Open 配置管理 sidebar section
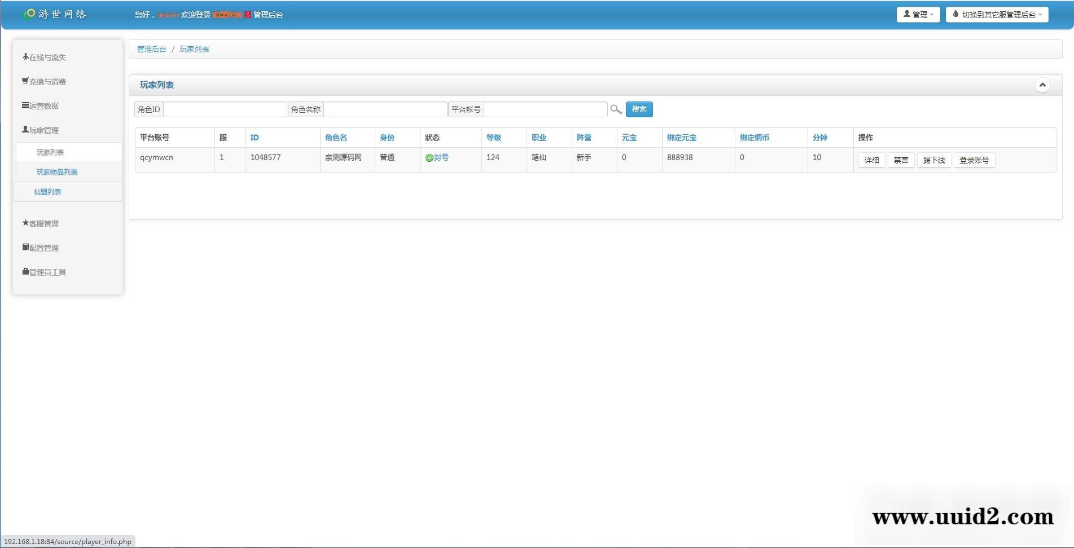The width and height of the screenshot is (1074, 548). (41, 248)
